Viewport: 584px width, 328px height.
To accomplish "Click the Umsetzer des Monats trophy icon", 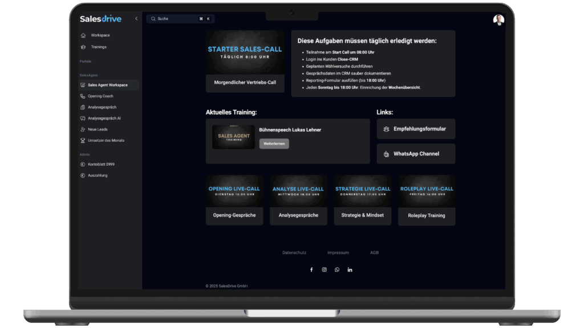I will tap(83, 140).
